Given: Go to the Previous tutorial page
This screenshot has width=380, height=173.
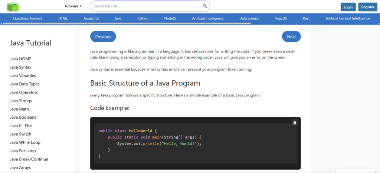Looking at the screenshot, I should tap(103, 37).
